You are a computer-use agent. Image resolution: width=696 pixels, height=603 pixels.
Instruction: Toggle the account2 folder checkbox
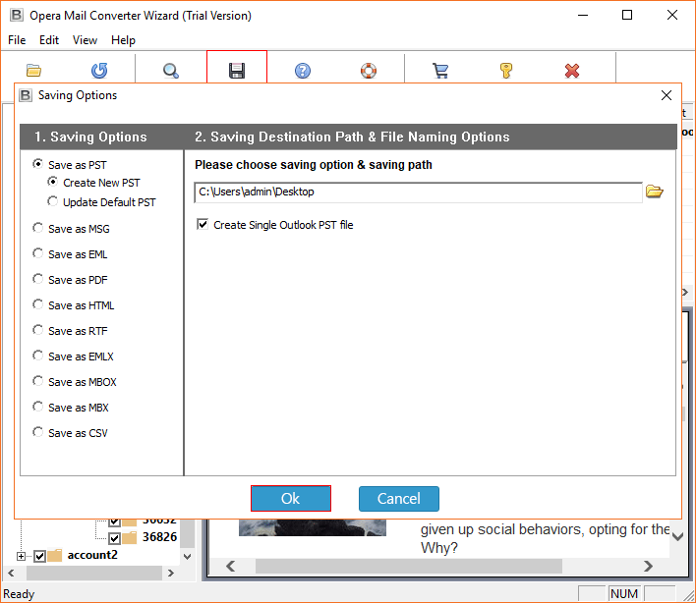tap(40, 556)
